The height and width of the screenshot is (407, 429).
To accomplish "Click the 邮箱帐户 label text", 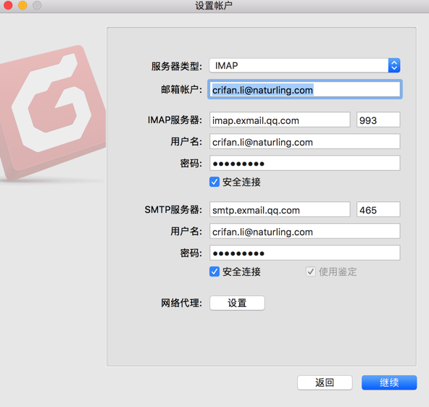I will tap(181, 90).
